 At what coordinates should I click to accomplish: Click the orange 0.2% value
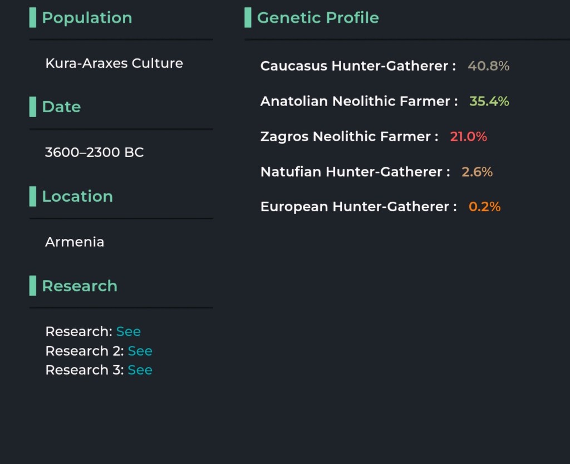click(485, 206)
